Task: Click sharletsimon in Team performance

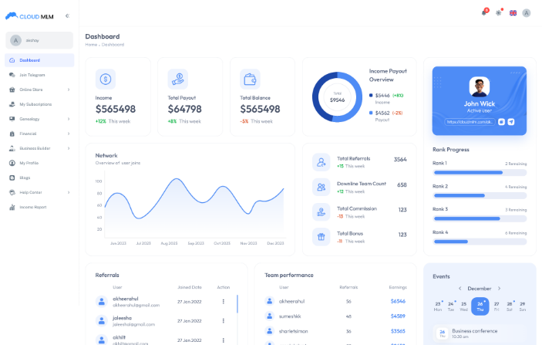Action: pos(293,331)
